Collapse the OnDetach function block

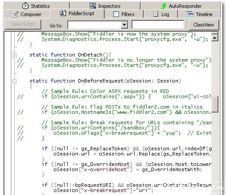click(14, 55)
